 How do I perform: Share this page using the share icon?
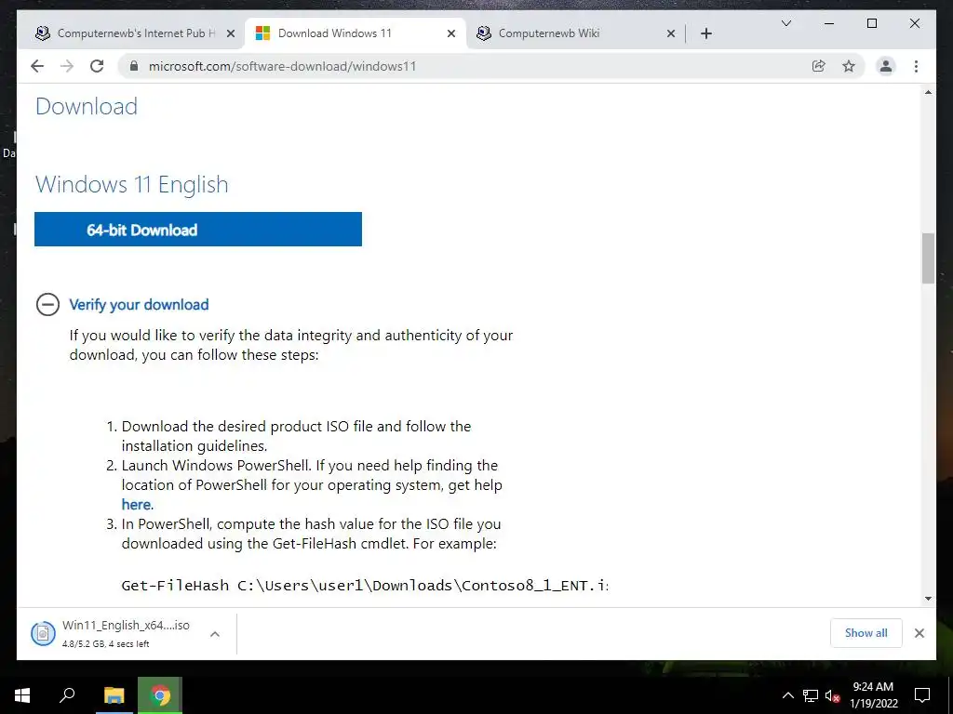click(x=819, y=66)
